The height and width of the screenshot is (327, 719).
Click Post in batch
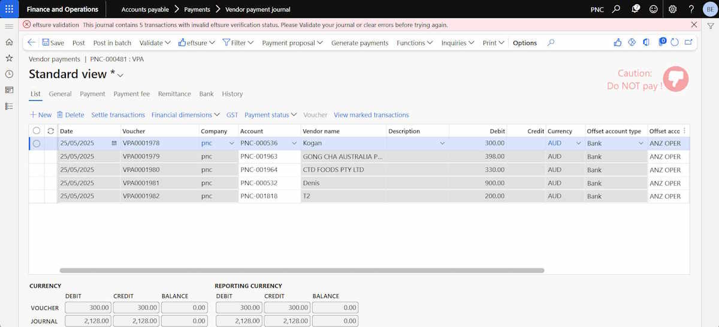click(x=112, y=43)
